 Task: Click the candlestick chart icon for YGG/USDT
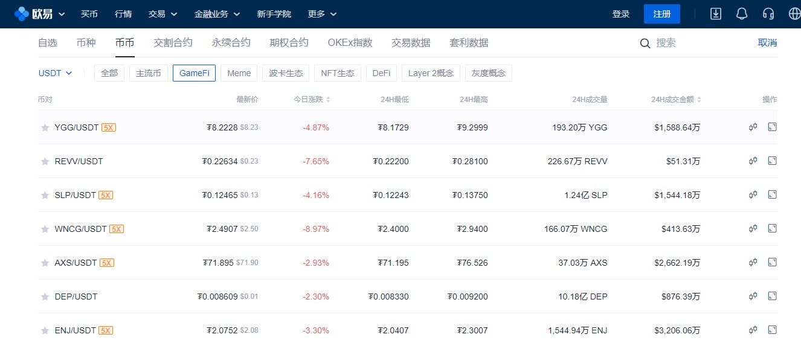coord(753,127)
